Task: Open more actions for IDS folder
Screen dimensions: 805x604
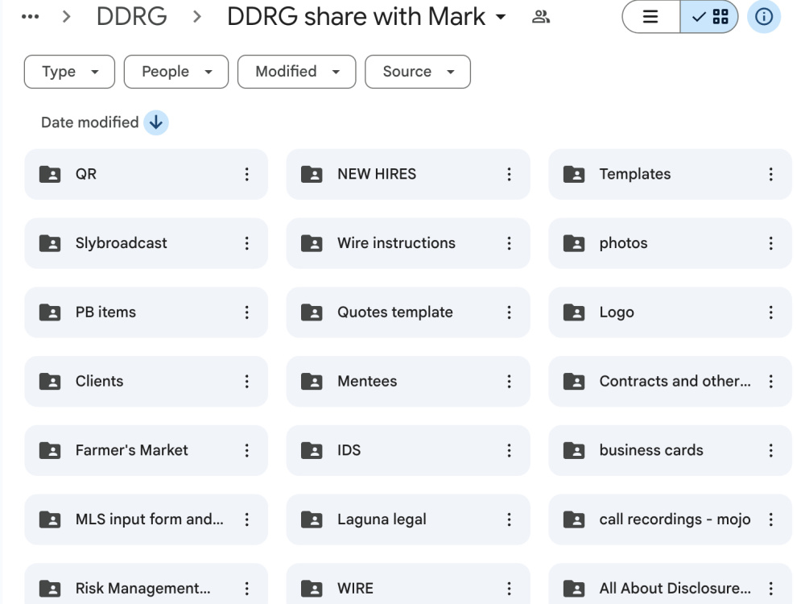Action: (510, 450)
